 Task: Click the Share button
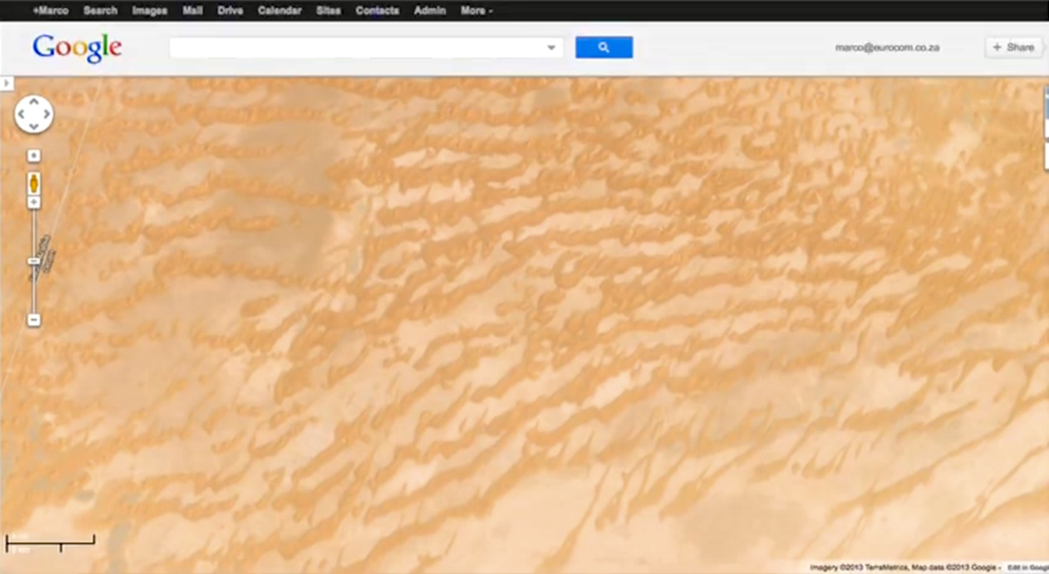click(1014, 47)
